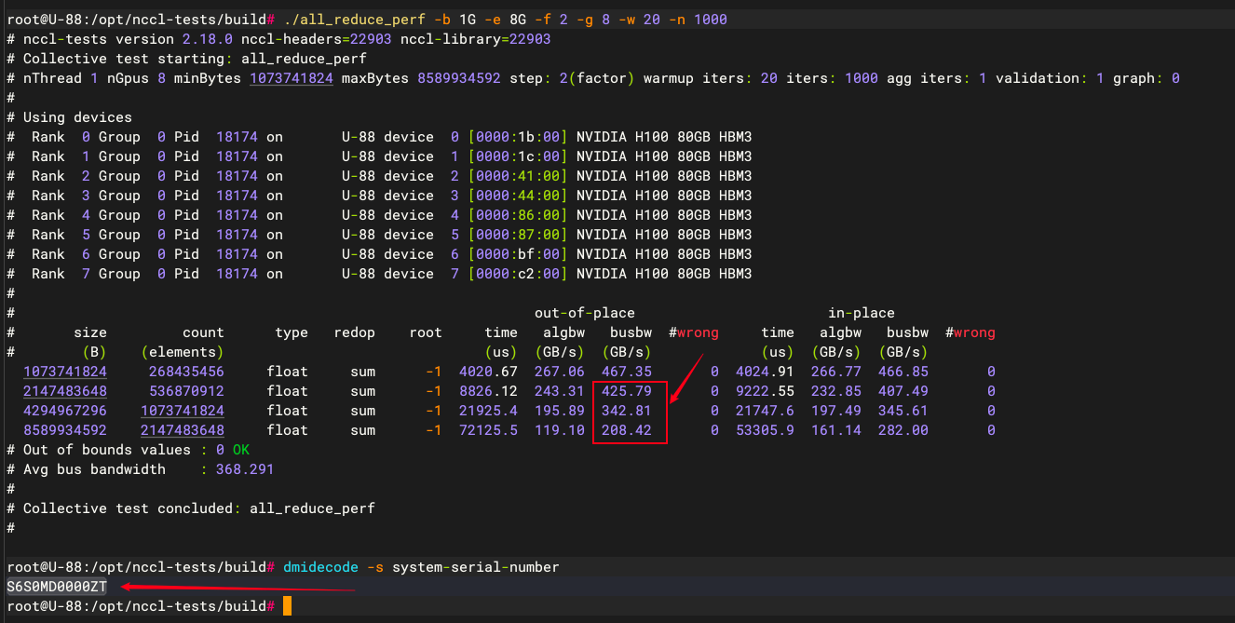Open the underlined minBytes value 1073741824
1235x623 pixels.
[x=291, y=78]
